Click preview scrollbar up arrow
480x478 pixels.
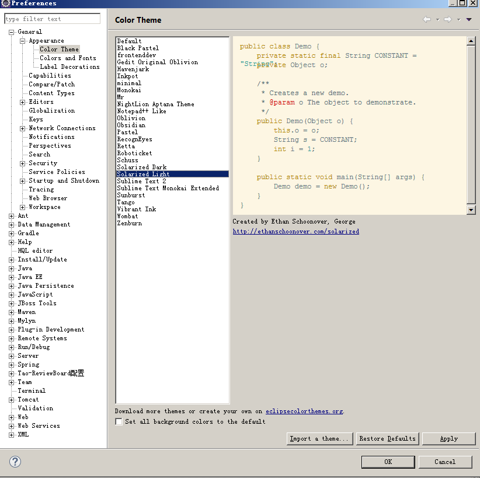pos(471,41)
